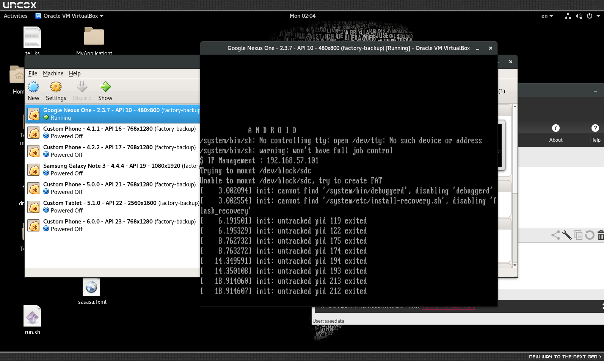Minimize the Google Nexus One VM window
Viewport: 604px width, 361px height.
click(x=478, y=48)
